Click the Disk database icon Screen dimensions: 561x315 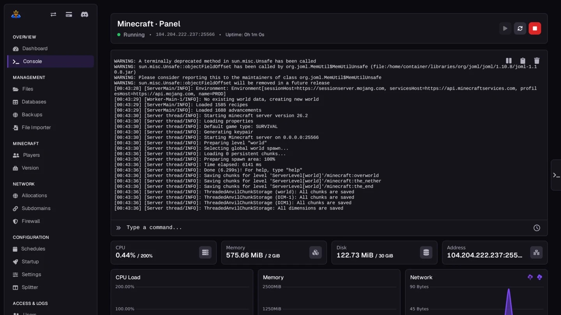pyautogui.click(x=426, y=252)
